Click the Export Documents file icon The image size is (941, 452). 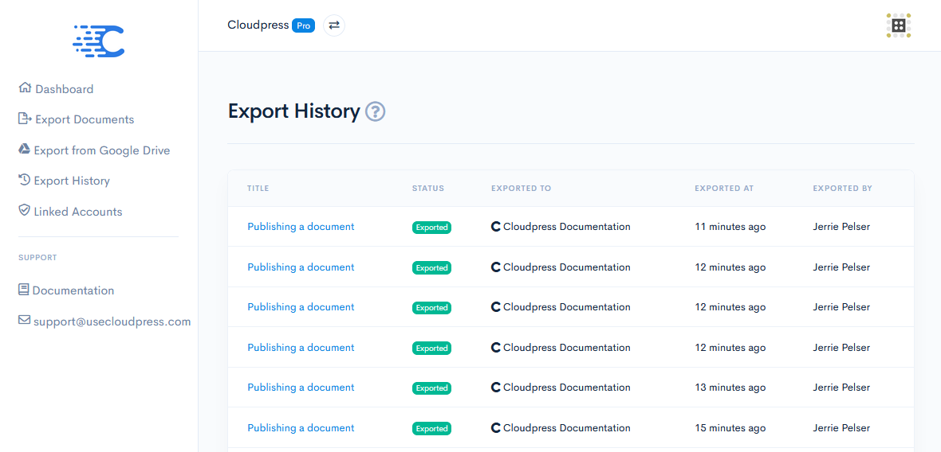pyautogui.click(x=25, y=119)
